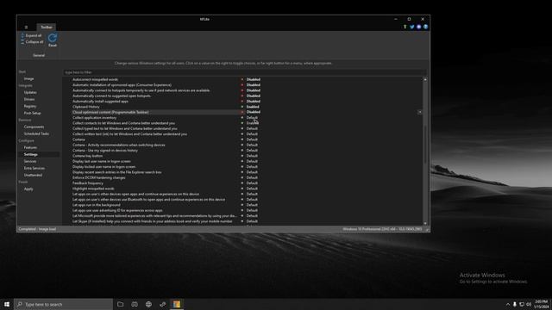Click Default value for Feedback frequency
Screen dimensions: 552x310
pos(252,183)
